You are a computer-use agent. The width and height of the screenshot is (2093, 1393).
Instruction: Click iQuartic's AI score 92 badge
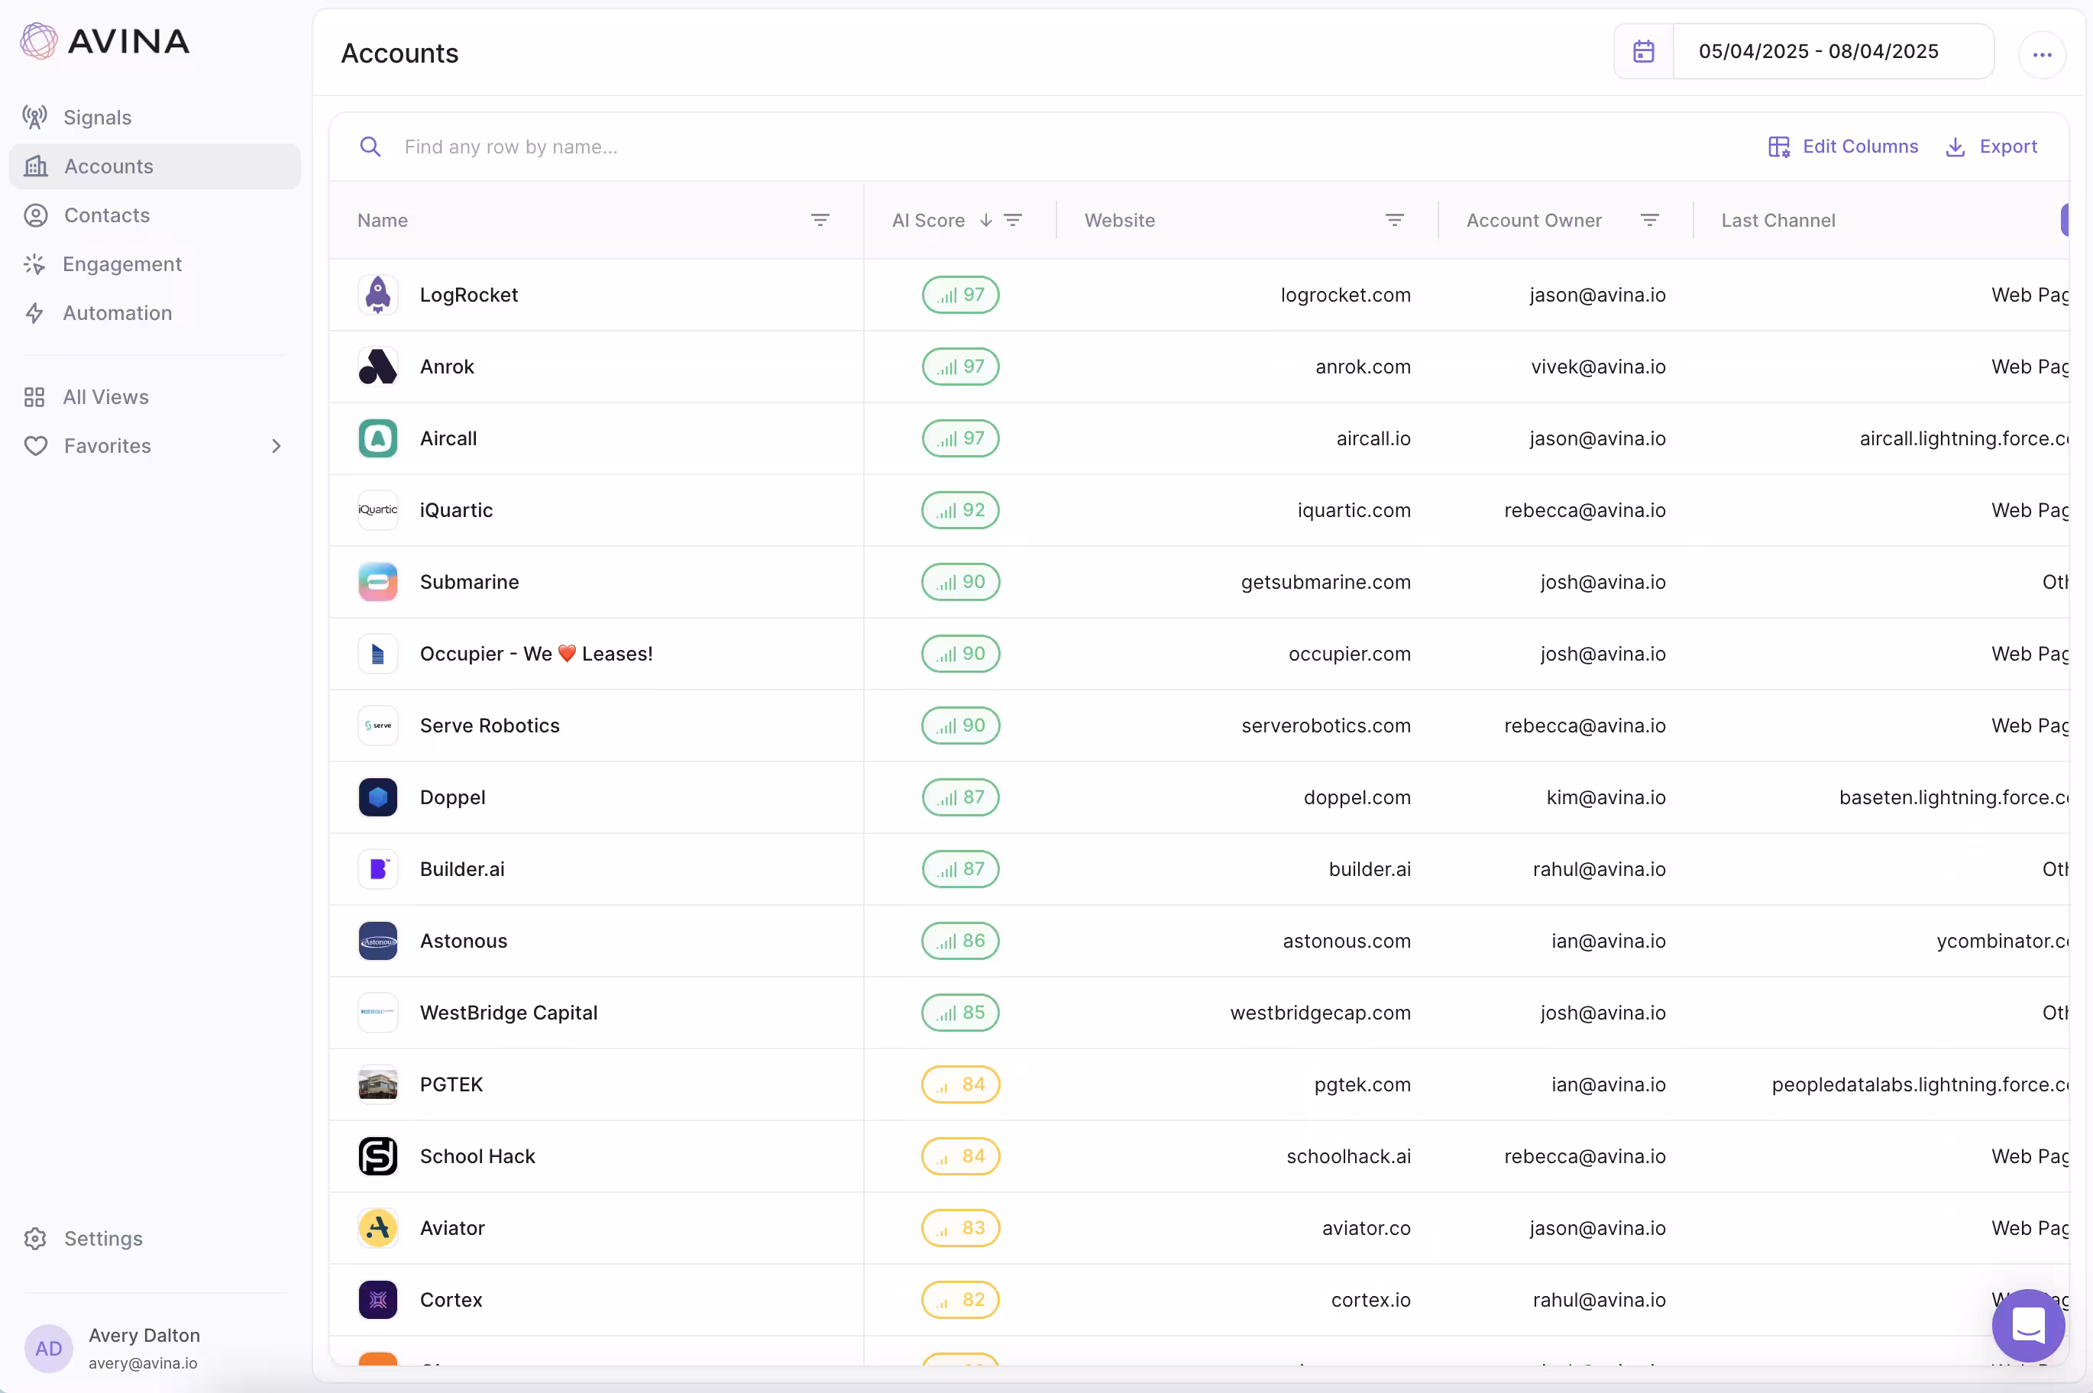pyautogui.click(x=960, y=510)
